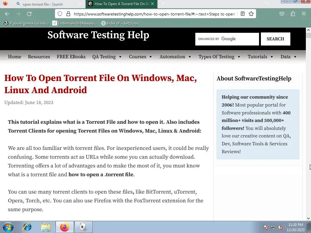Image resolution: width=311 pixels, height=233 pixels.
Task: Open Windows Explorer from the taskbar
Action: pos(46,227)
